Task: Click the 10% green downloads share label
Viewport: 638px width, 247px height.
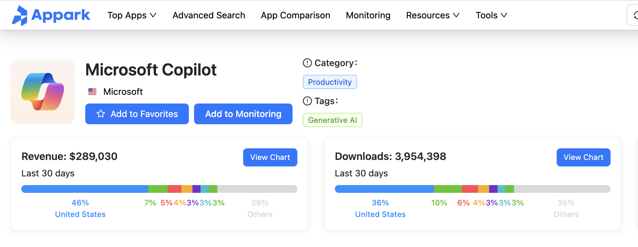Action: 439,203
